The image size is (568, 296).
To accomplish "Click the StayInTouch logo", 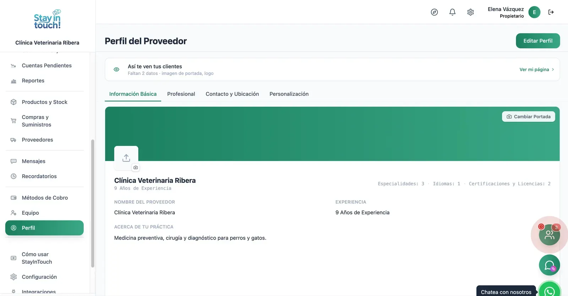I will tap(47, 20).
